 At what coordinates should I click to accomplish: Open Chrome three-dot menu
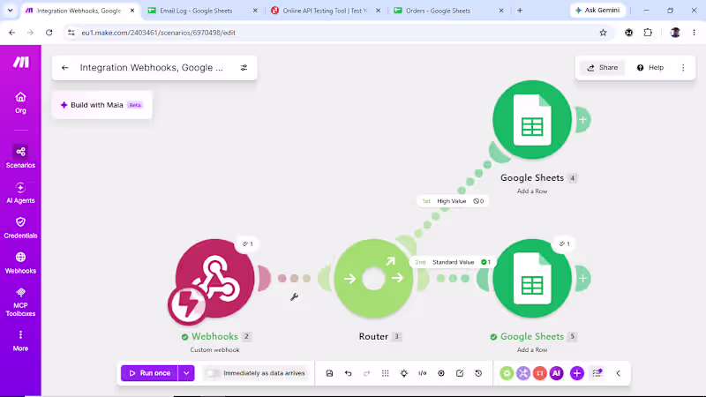(694, 33)
